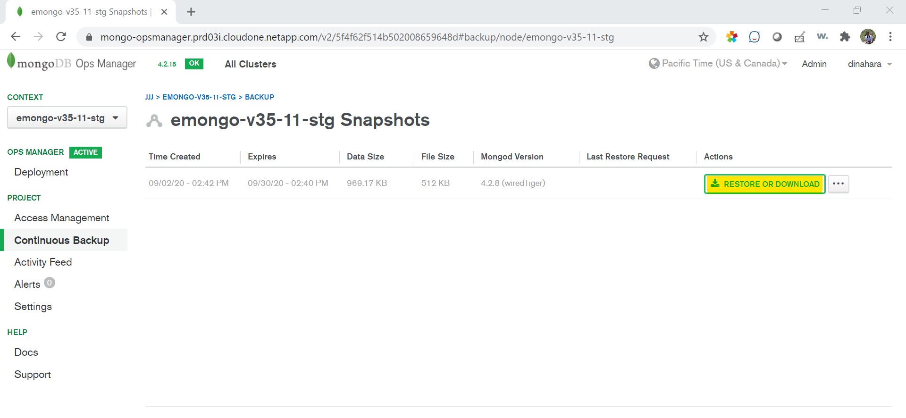Image resolution: width=906 pixels, height=418 pixels.
Task: Click the MongoDB leaf logo
Action: click(11, 62)
